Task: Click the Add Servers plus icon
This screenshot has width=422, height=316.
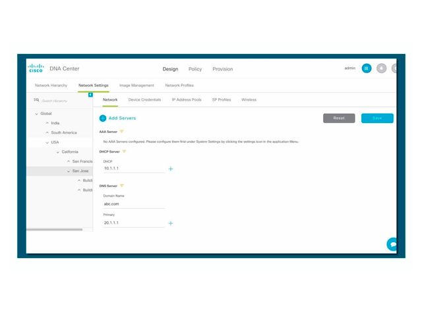Action: [103, 118]
